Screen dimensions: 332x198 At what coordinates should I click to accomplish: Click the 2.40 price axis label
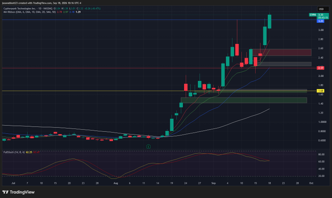[321, 58]
